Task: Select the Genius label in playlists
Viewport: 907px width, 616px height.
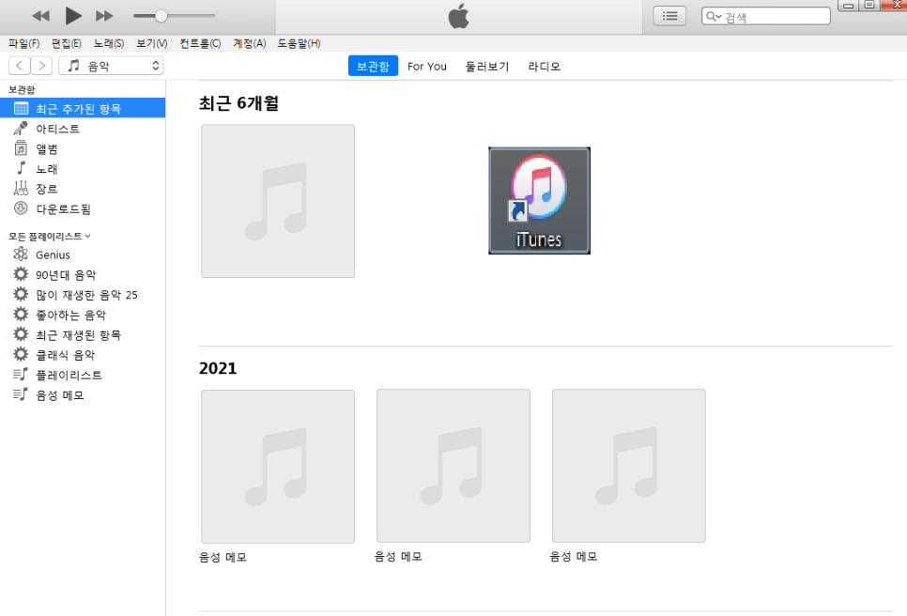Action: 53,255
